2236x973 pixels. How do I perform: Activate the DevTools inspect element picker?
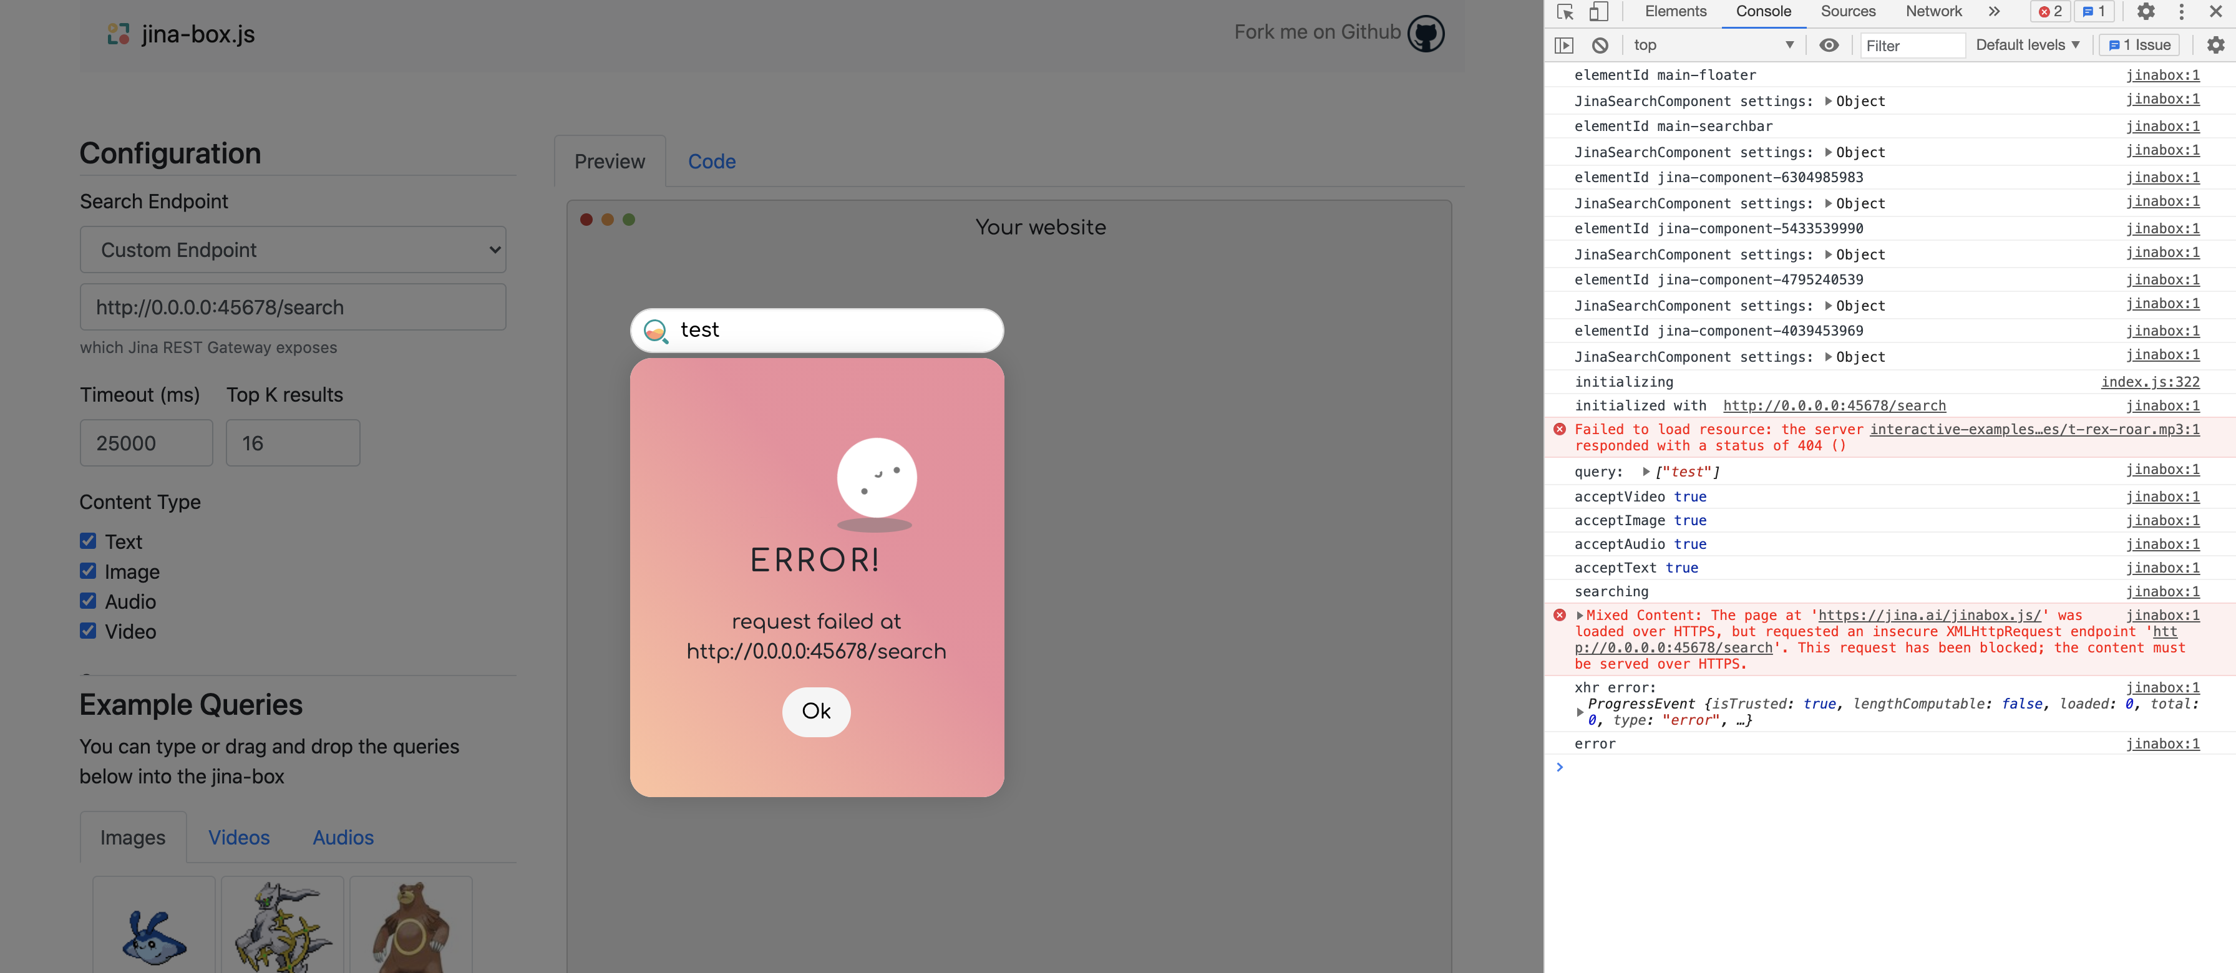click(1565, 11)
